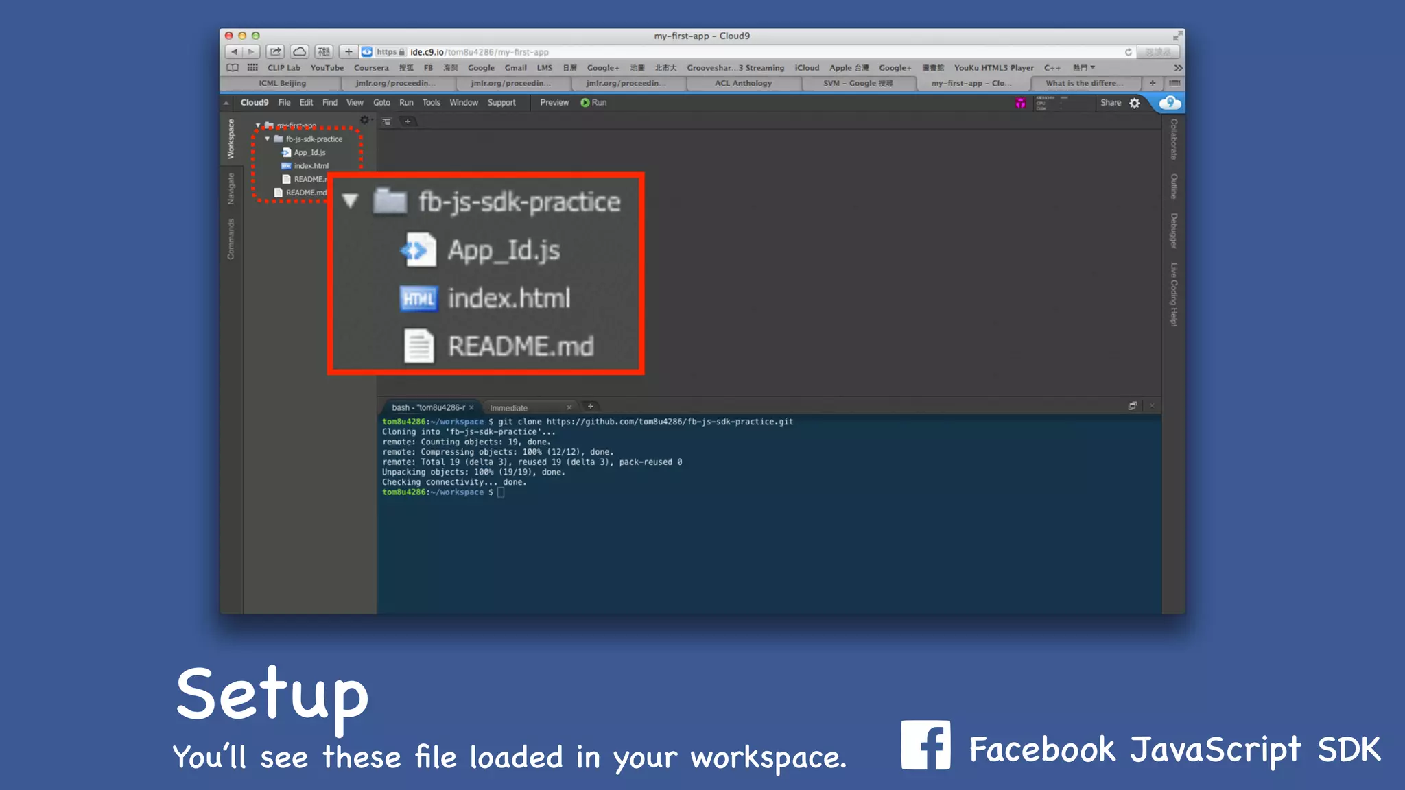Open the Support menu
The image size is (1405, 790).
coord(501,103)
